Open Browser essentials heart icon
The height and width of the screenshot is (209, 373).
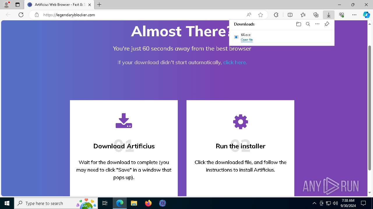tap(342, 15)
